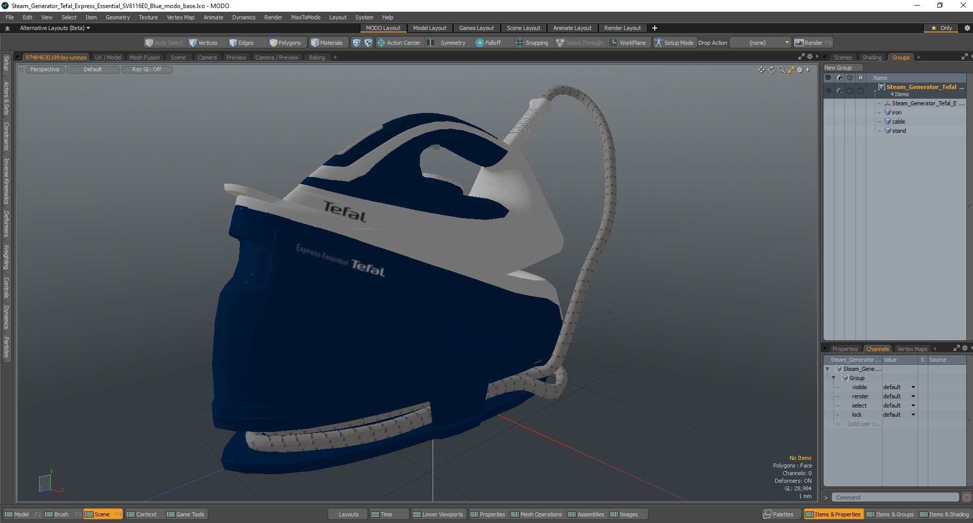The image size is (973, 523).
Task: Add a new layout with plus icon
Action: point(655,28)
